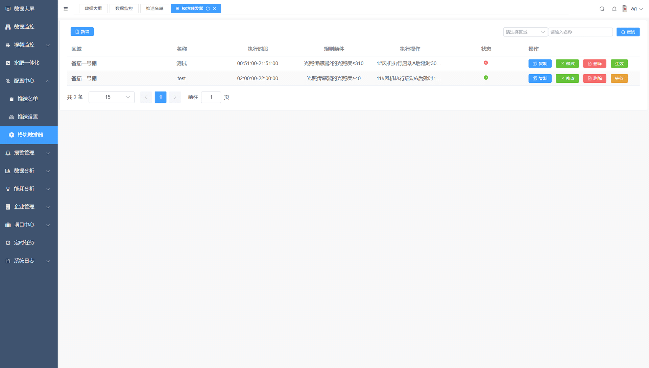Screen dimensions: 649x368
Task: Click the green status icon in test row
Action: click(486, 78)
